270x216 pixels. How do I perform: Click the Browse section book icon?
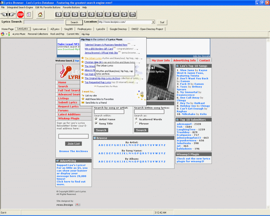(x=95, y=138)
